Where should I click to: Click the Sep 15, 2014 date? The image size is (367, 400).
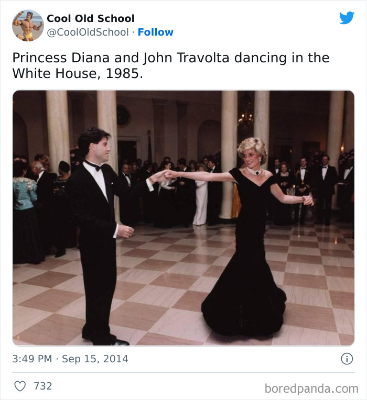click(95, 359)
